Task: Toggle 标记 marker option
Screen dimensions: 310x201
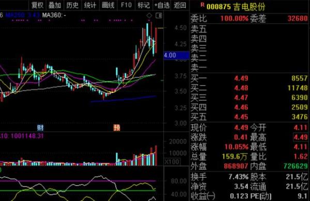Action: click(x=144, y=5)
